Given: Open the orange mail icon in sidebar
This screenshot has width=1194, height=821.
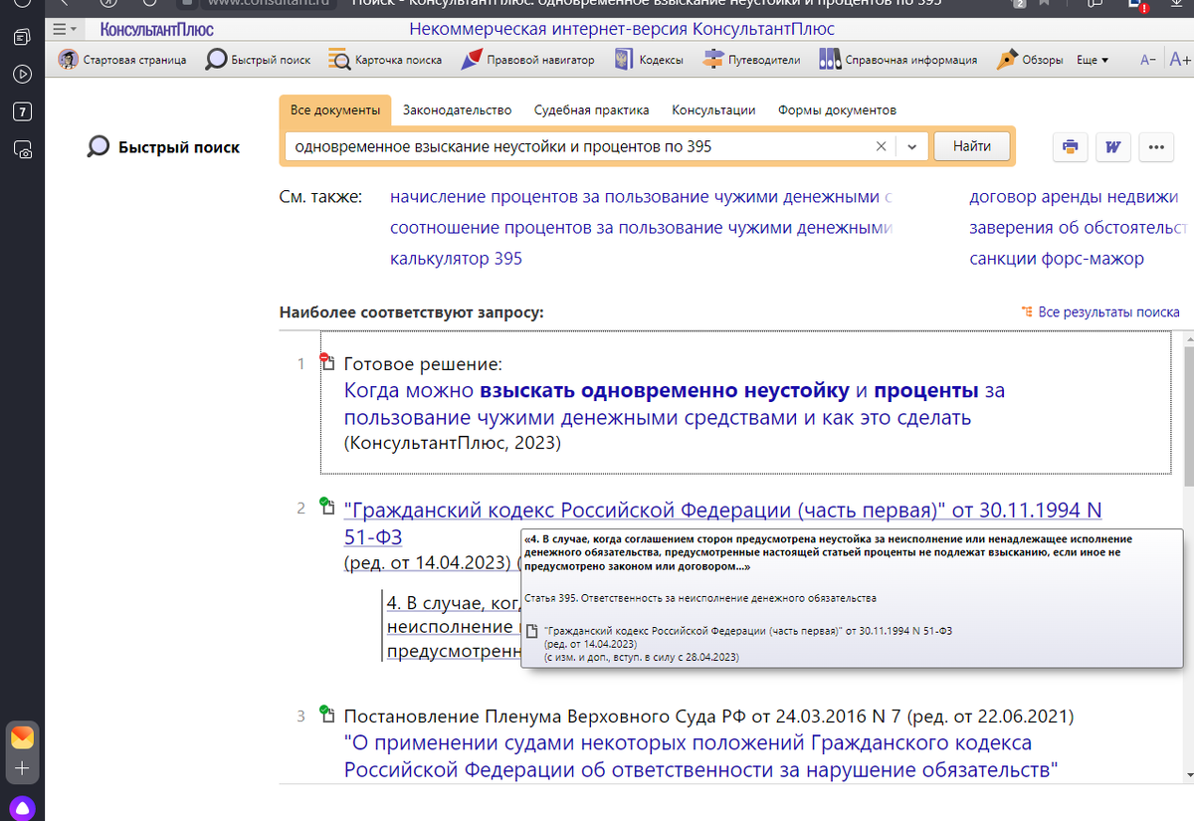Looking at the screenshot, I should click(x=22, y=737).
